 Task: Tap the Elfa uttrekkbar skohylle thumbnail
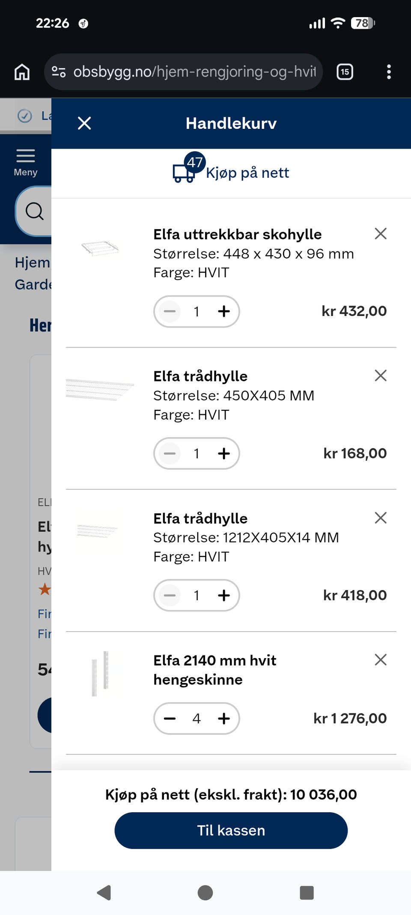point(100,248)
